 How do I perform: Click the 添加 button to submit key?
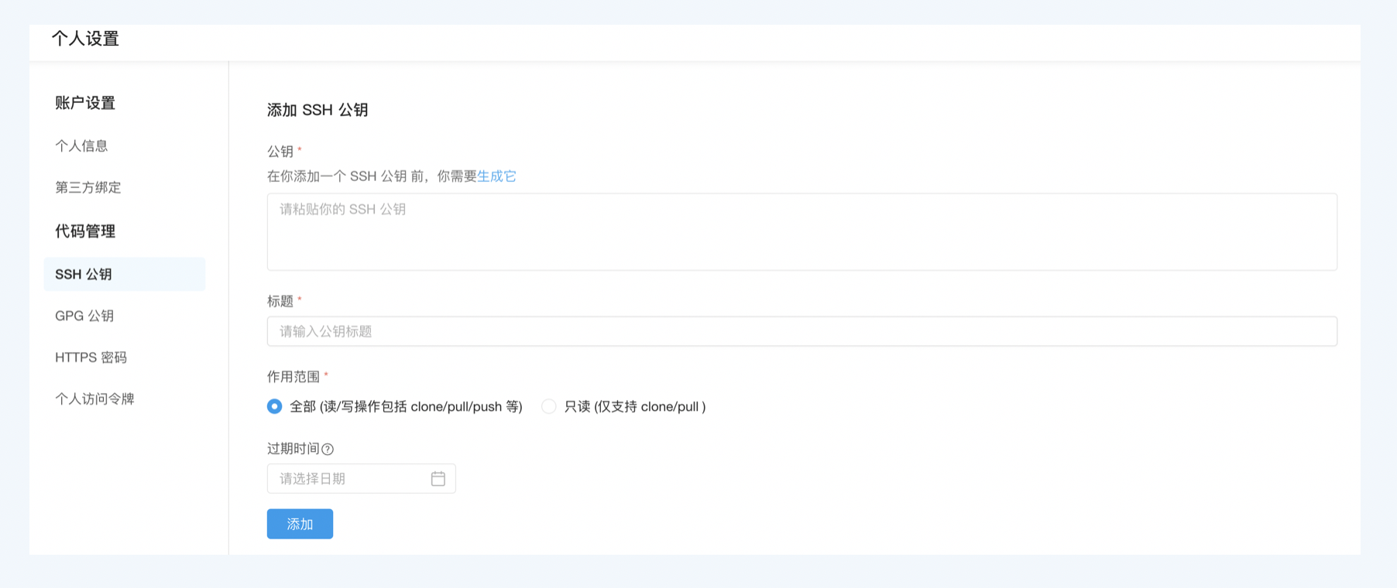tap(300, 524)
